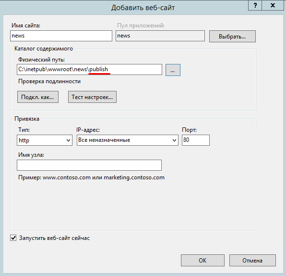Click the question mark help button

(255, 5)
